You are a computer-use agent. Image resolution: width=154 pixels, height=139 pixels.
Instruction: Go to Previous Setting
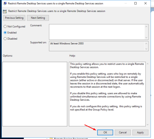[x=14, y=18]
